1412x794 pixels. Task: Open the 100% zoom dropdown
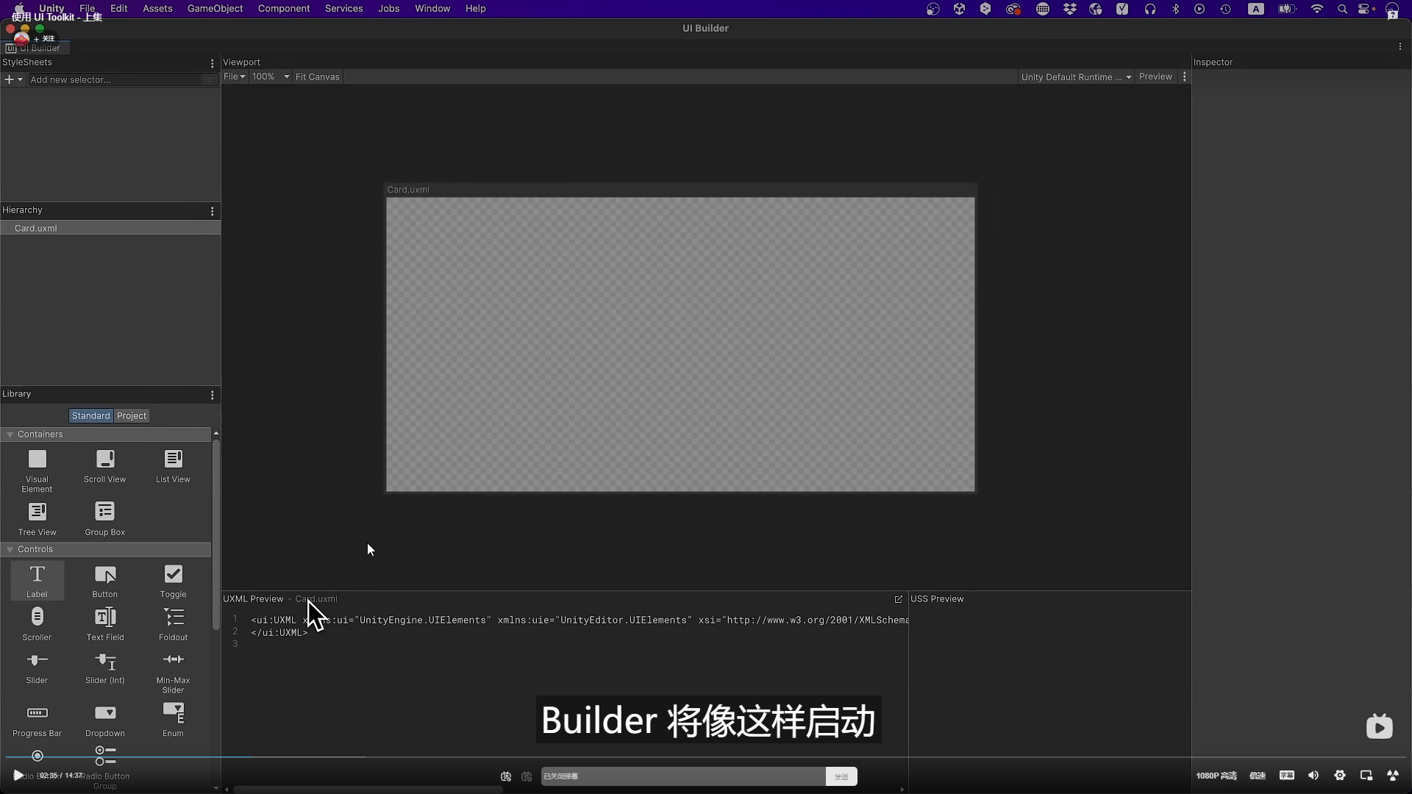click(270, 77)
